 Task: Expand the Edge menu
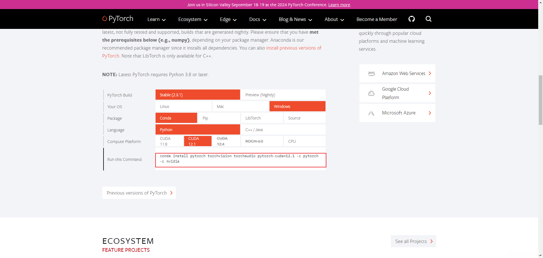(228, 19)
